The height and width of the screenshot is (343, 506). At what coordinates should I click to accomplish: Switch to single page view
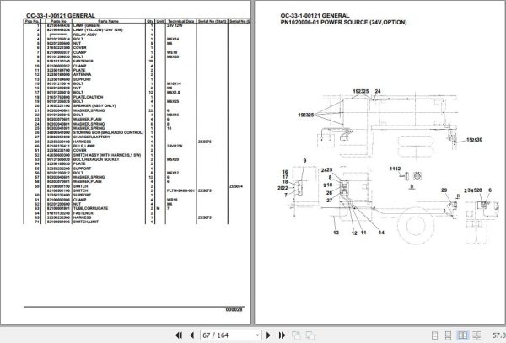click(x=434, y=335)
